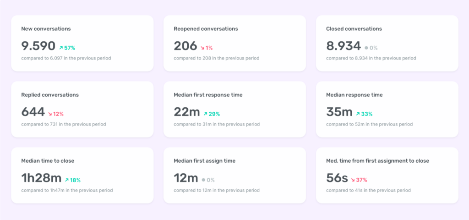Click the green up arrow beside 18%
469x220 pixels.
click(x=67, y=180)
